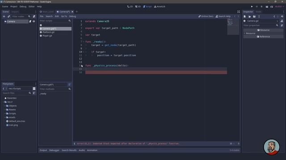Expand the Rooms folder
Screen dimensions: 286x160
coord(5,110)
